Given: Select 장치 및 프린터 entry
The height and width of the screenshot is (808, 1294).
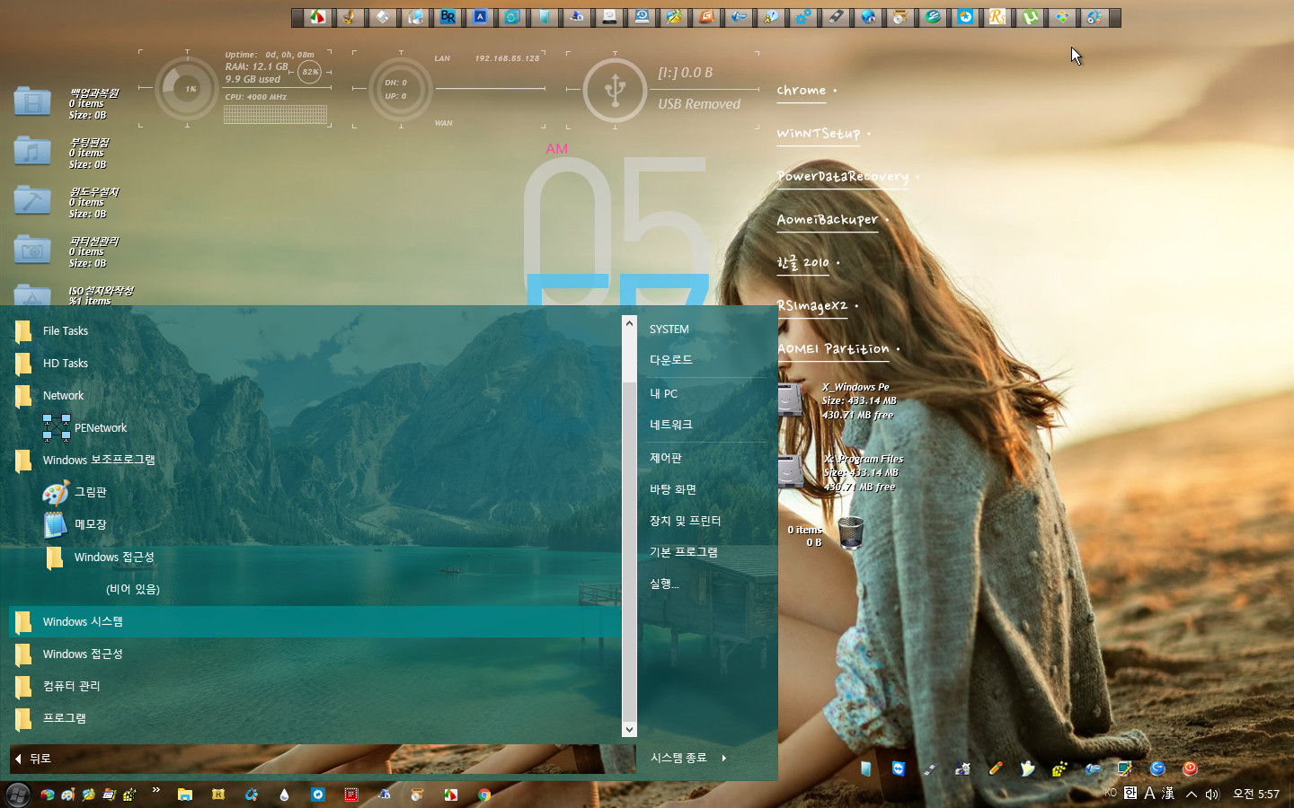Looking at the screenshot, I should tap(686, 521).
